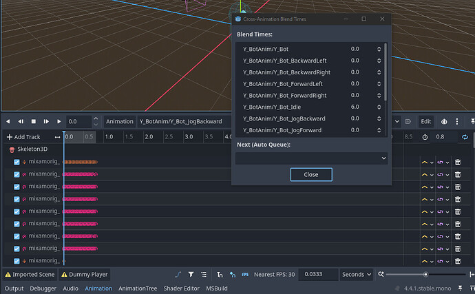Viewport: 475px width, 294px height.
Task: Click bottom panel pin icon near version
Action: tap(460, 288)
